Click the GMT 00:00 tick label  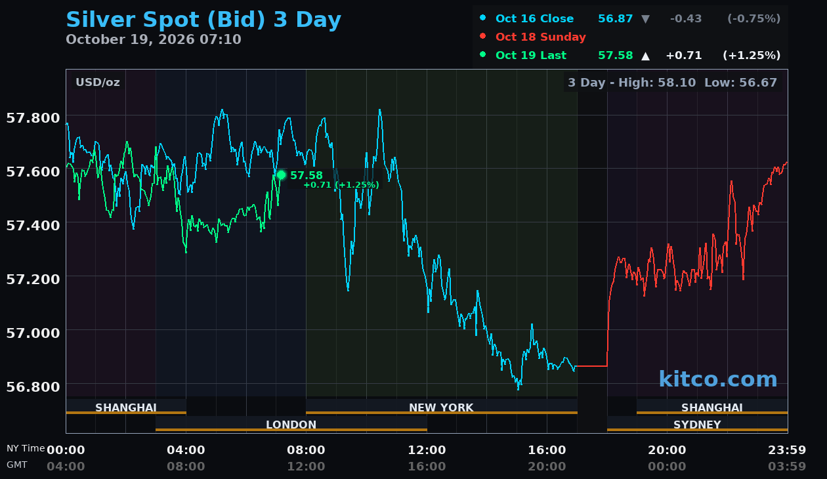667,467
